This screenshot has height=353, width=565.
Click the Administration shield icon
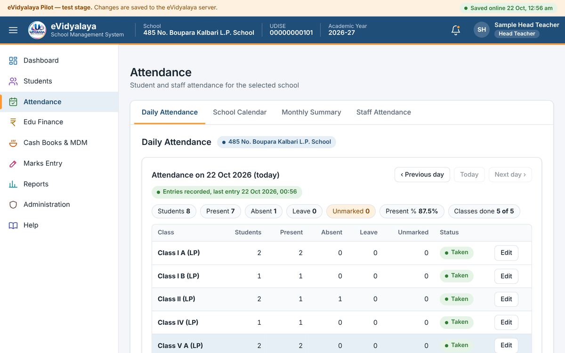tap(13, 204)
